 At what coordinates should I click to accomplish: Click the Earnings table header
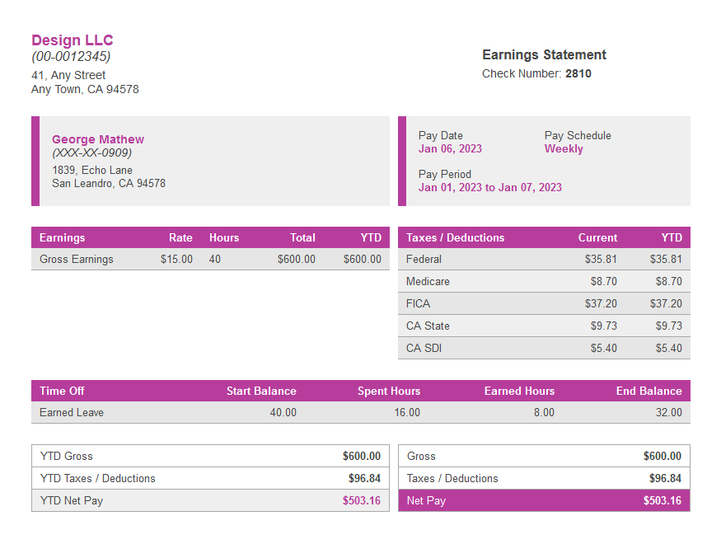coord(61,237)
